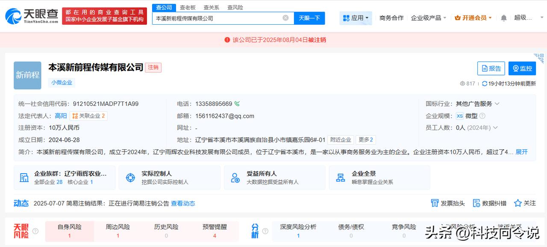Open the 商务合作 link
This screenshot has height=247, width=547.
(x=391, y=18)
